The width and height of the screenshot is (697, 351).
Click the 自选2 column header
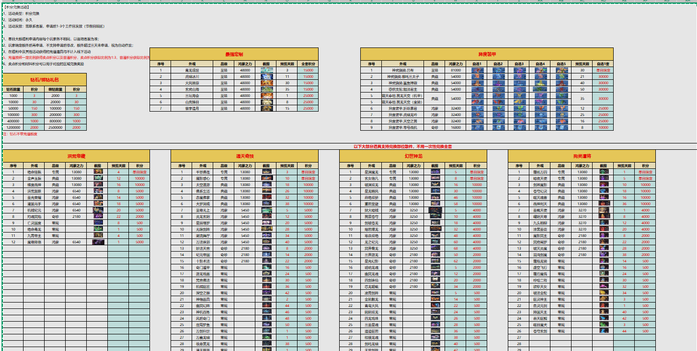(x=498, y=64)
